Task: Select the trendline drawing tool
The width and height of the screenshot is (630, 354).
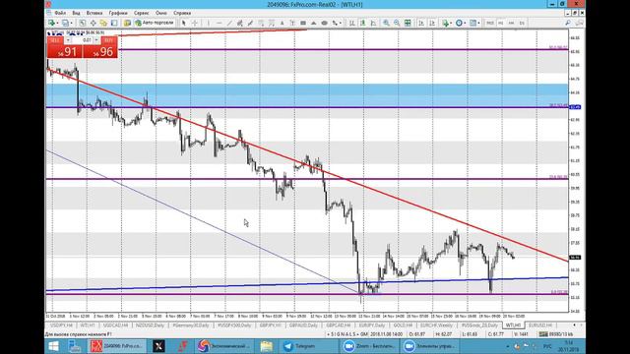Action: click(x=229, y=23)
